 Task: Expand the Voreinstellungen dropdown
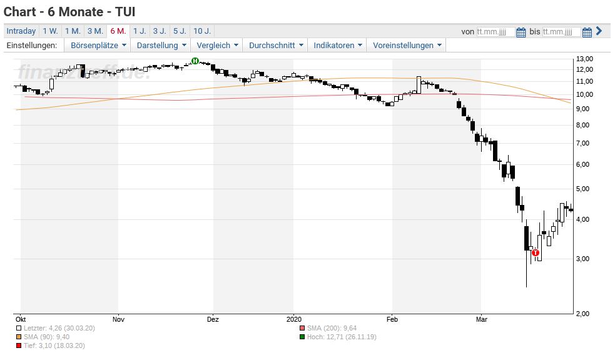point(407,46)
